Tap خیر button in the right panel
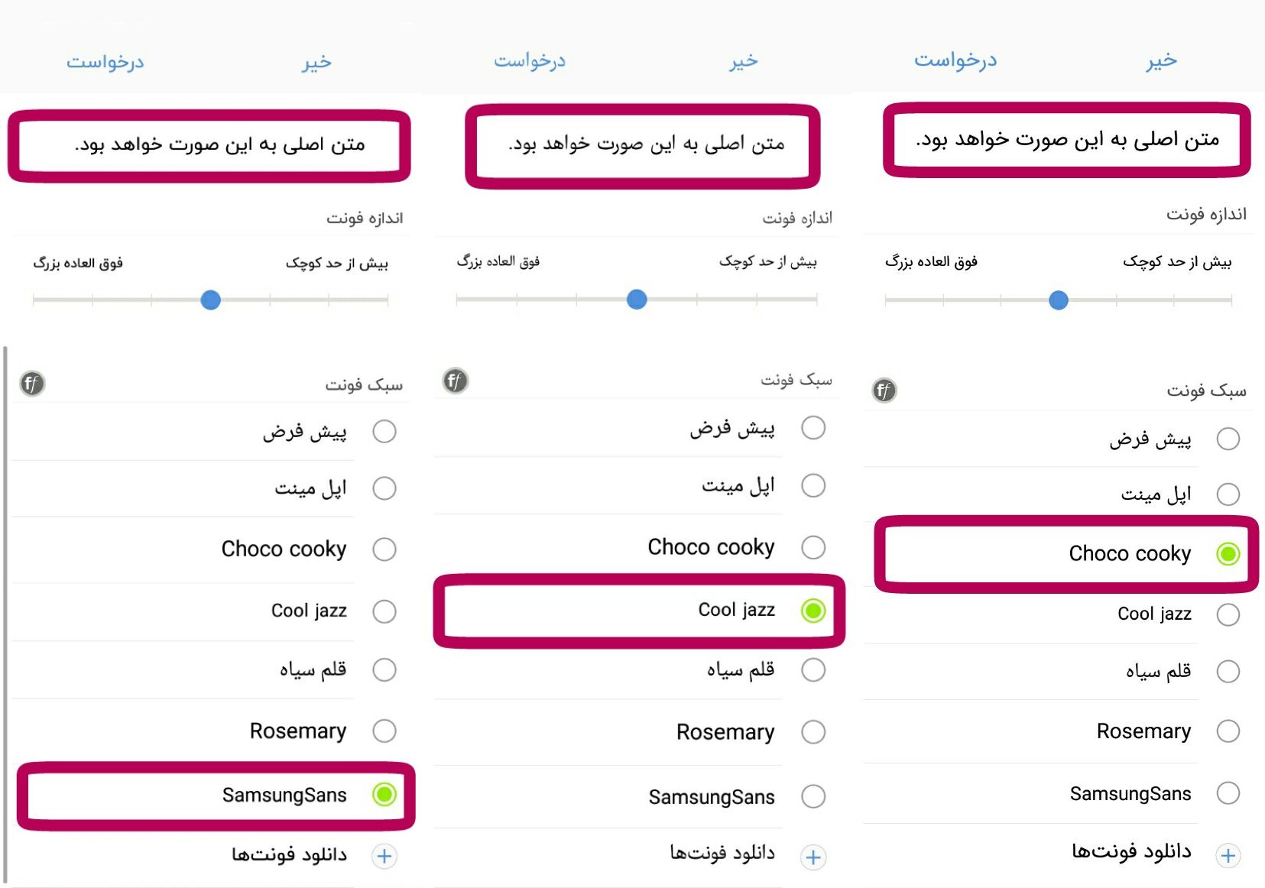The height and width of the screenshot is (888, 1265). tap(1161, 60)
